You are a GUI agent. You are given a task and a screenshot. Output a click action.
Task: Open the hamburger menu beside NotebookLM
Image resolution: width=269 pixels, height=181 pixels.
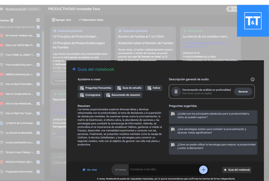pyautogui.click(x=2, y=9)
